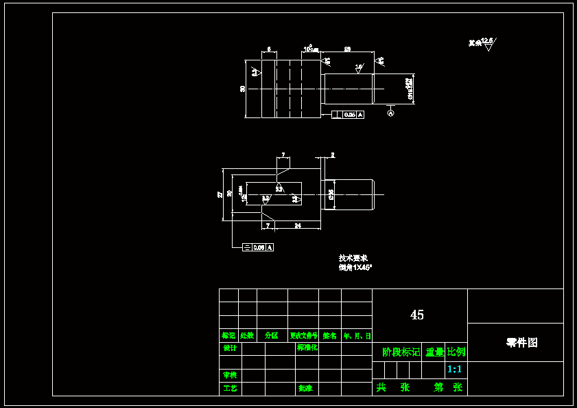Select the '设计' row label

230,348
